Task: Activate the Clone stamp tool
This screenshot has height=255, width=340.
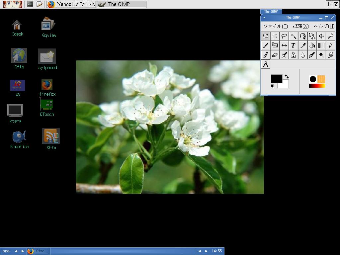Action: coord(293,55)
